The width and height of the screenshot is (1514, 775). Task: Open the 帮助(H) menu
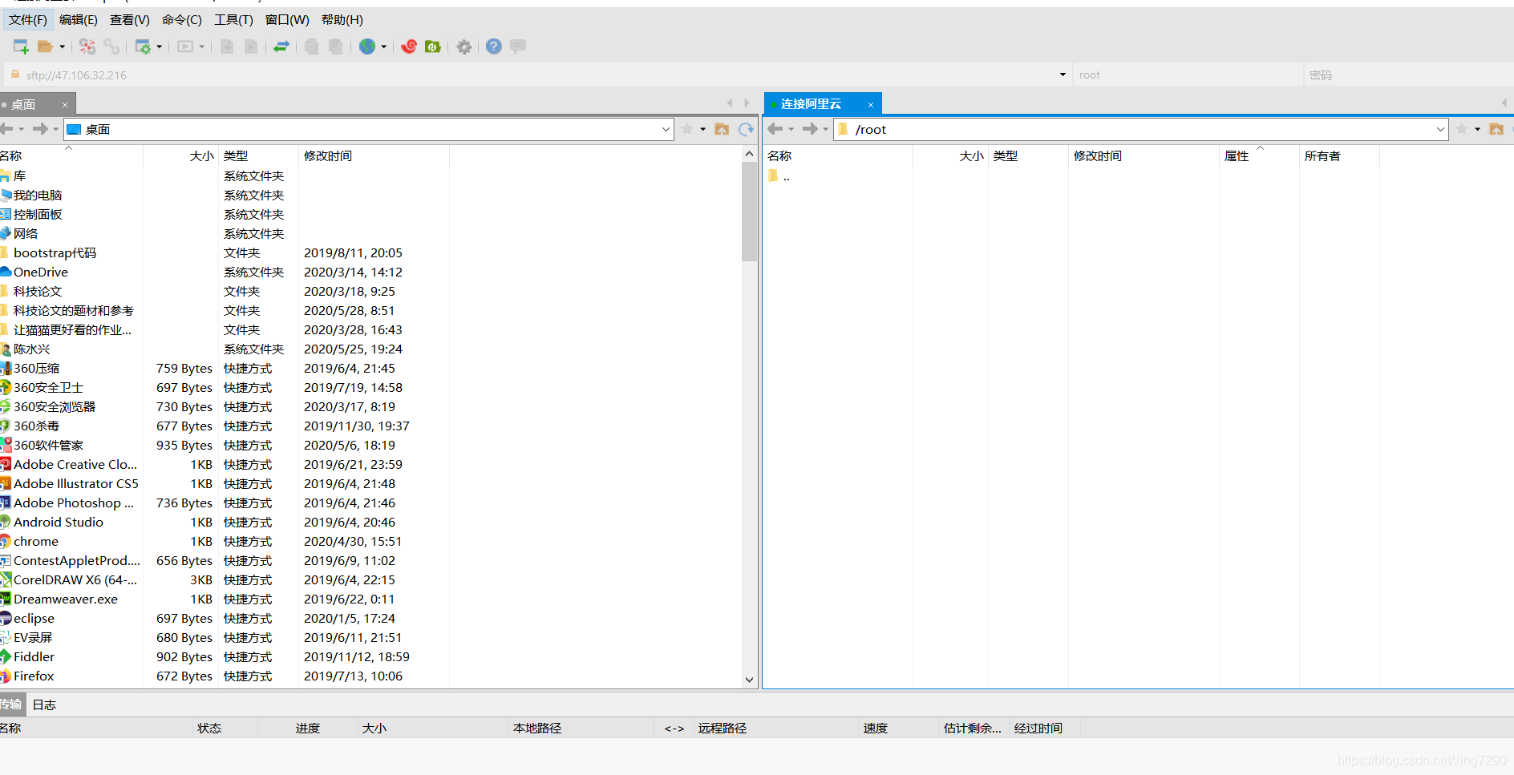click(342, 20)
